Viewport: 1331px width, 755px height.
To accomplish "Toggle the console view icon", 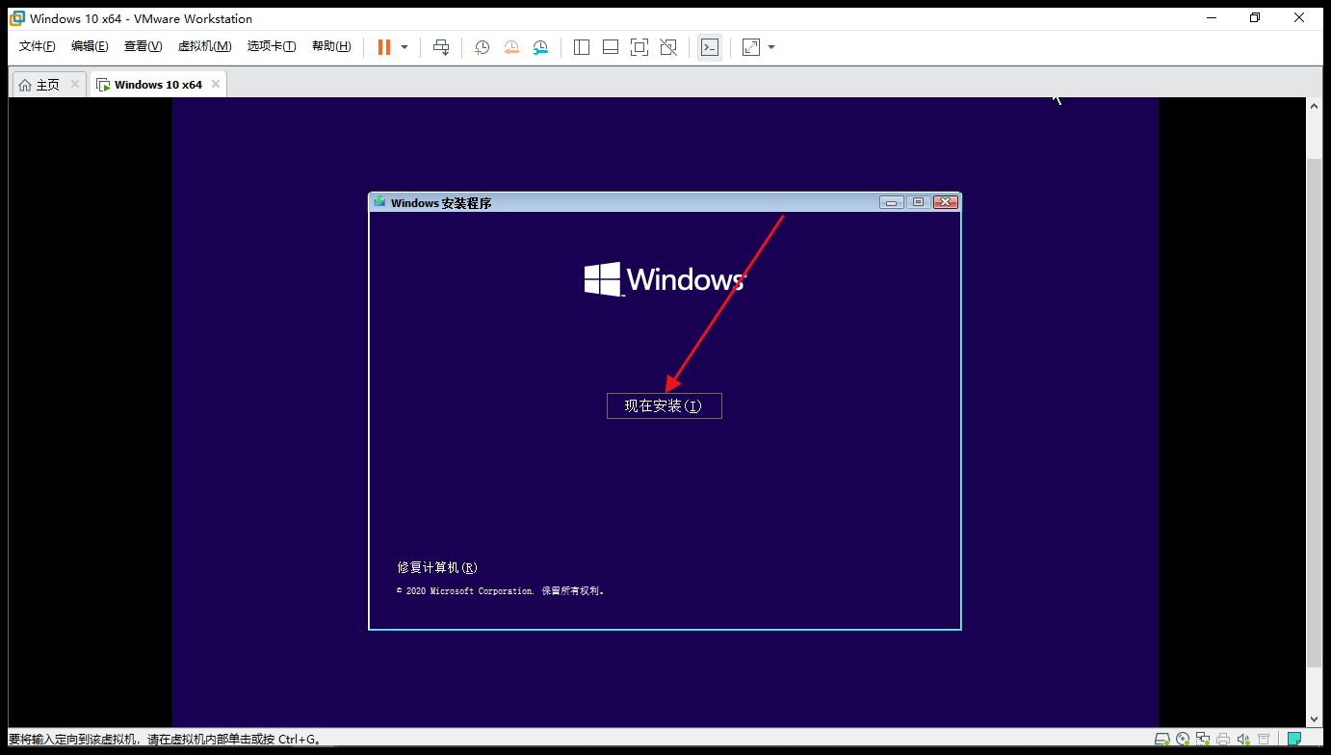I will (710, 47).
